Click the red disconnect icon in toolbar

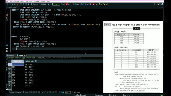click(17, 4)
